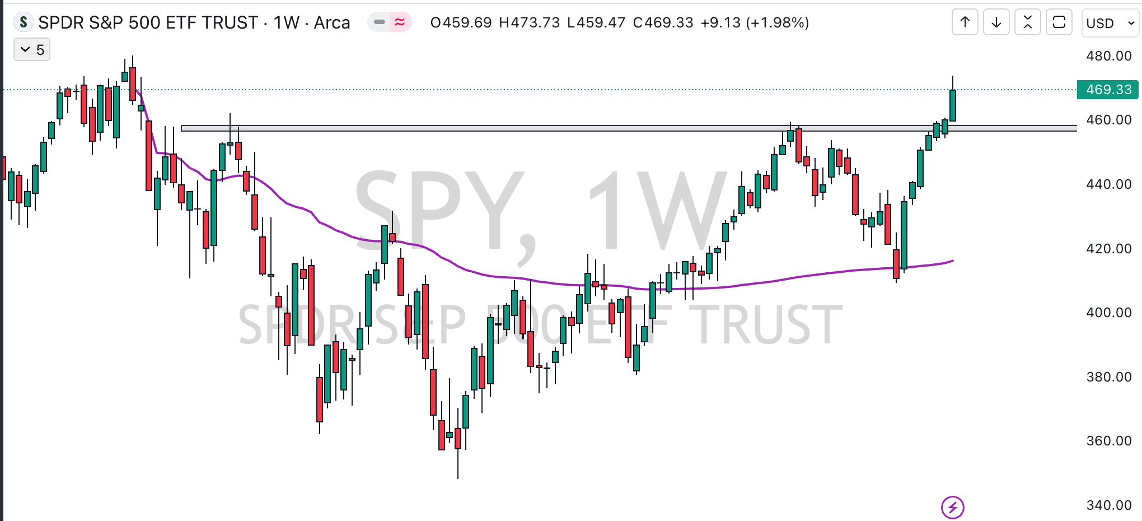Image resolution: width=1142 pixels, height=521 pixels.
Task: Click the O459.69 open value
Action: tap(461, 22)
